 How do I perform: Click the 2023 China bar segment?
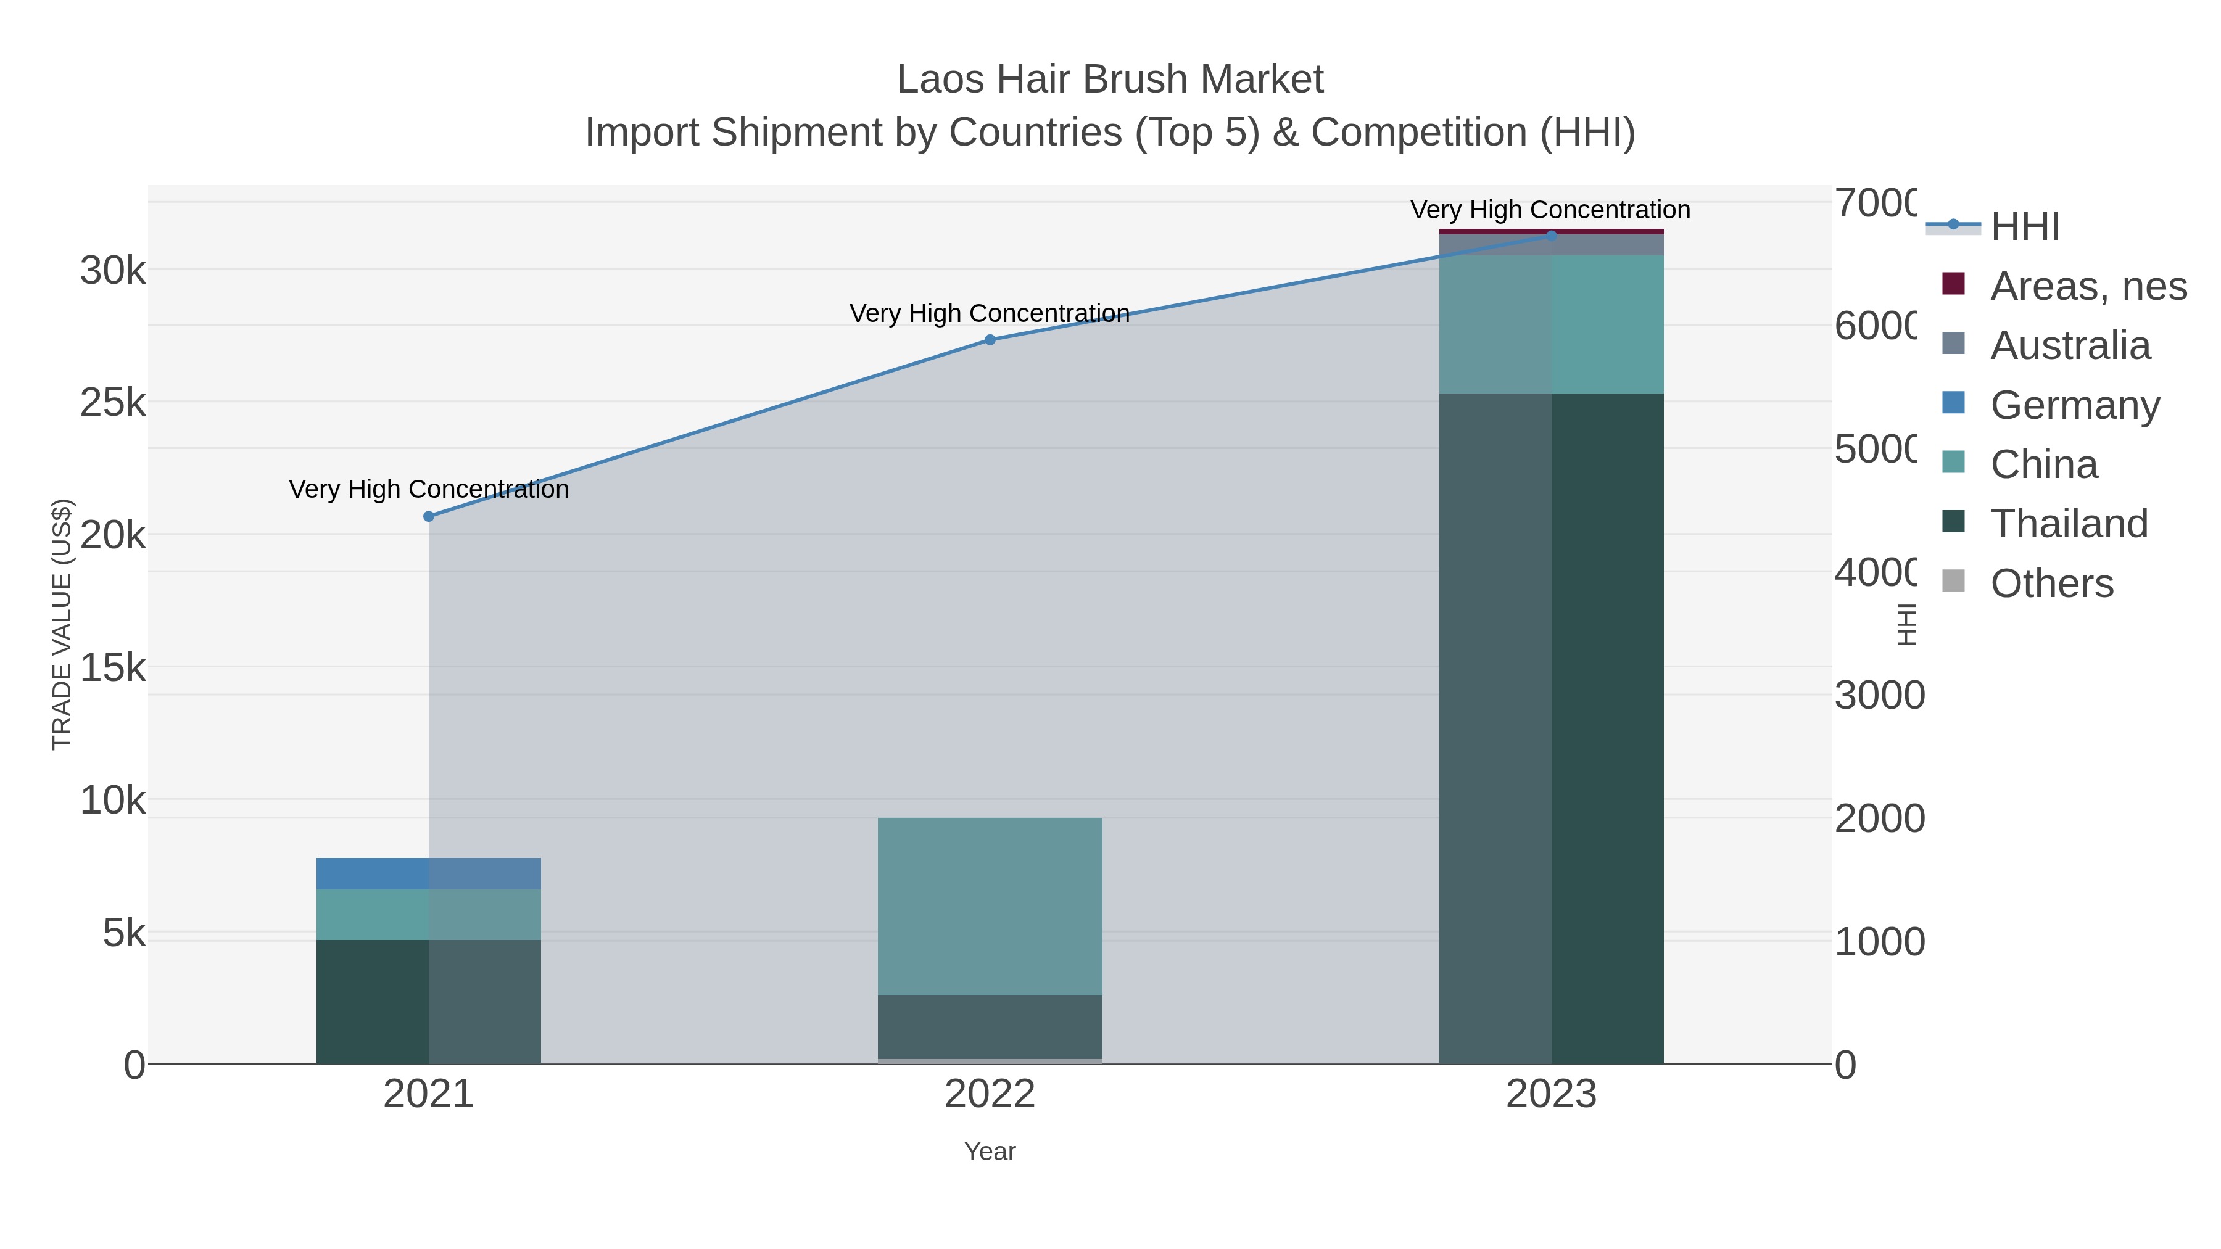pos(1551,324)
